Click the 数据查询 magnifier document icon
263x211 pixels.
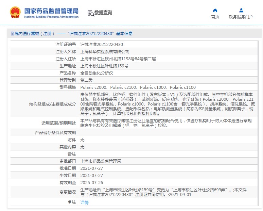pos(91,13)
